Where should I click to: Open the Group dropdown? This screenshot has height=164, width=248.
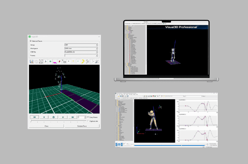96,45
